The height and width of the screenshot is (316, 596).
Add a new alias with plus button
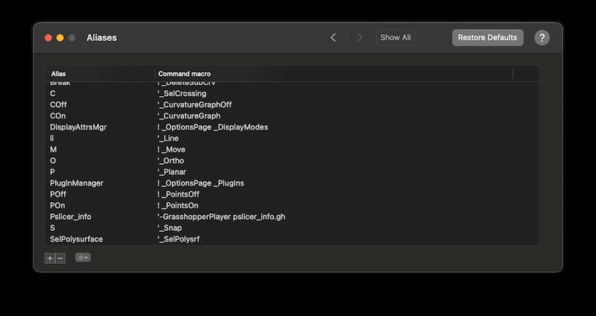[x=50, y=258]
